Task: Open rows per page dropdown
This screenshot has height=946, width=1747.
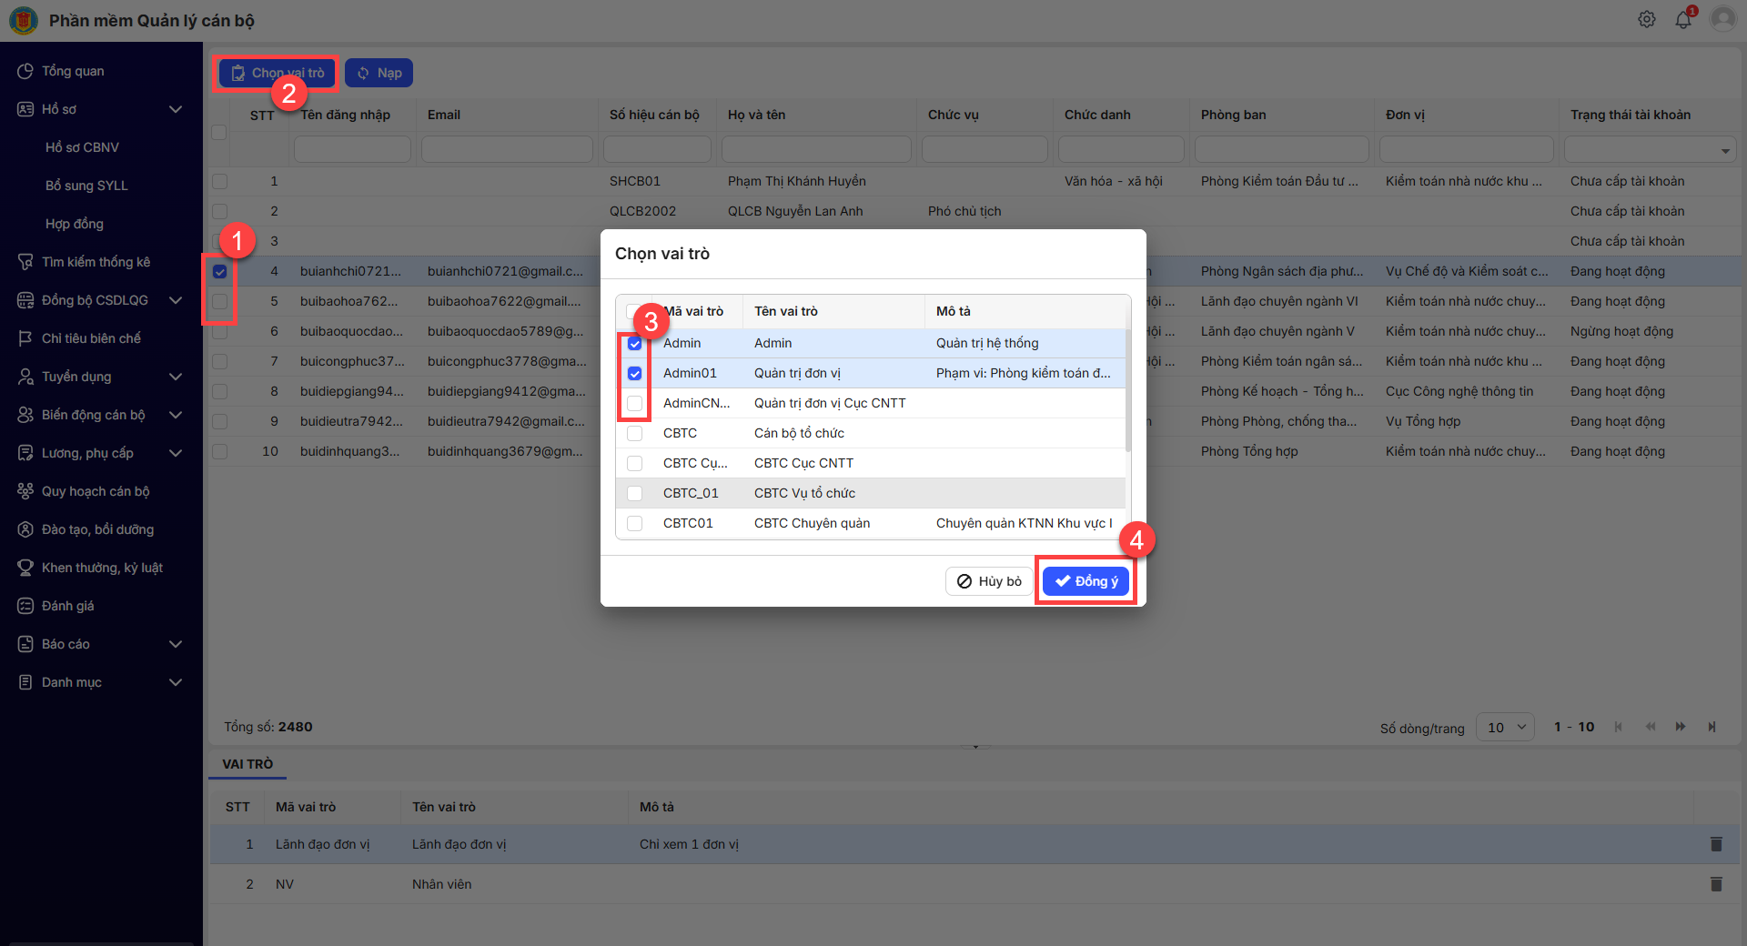Action: [1505, 727]
